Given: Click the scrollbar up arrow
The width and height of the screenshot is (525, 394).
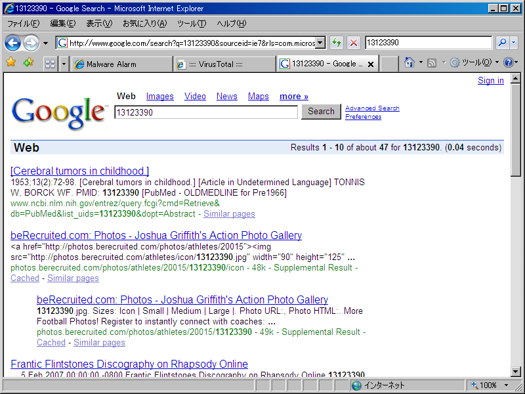Looking at the screenshot, I should (516, 79).
